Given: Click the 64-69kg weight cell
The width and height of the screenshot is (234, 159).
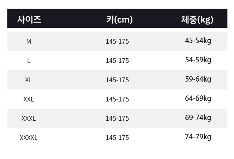Looking at the screenshot, I should pyautogui.click(x=198, y=99).
